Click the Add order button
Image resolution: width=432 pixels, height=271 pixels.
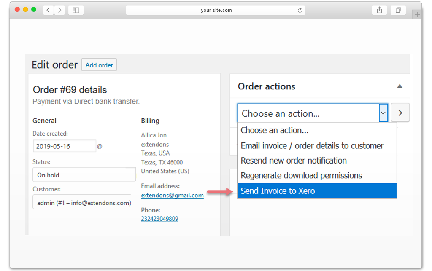(x=99, y=65)
